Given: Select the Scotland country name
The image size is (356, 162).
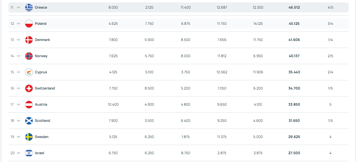Looking at the screenshot, I should (42, 121).
